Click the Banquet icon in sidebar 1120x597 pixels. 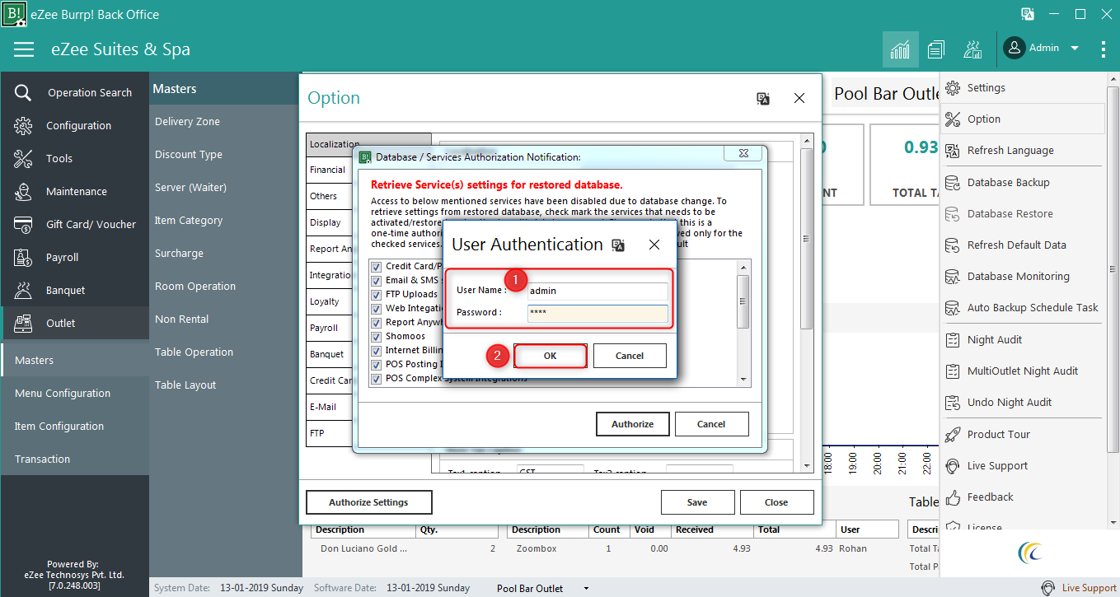23,291
